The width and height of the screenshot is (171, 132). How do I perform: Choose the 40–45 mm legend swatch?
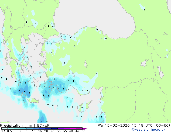pos(73,128)
